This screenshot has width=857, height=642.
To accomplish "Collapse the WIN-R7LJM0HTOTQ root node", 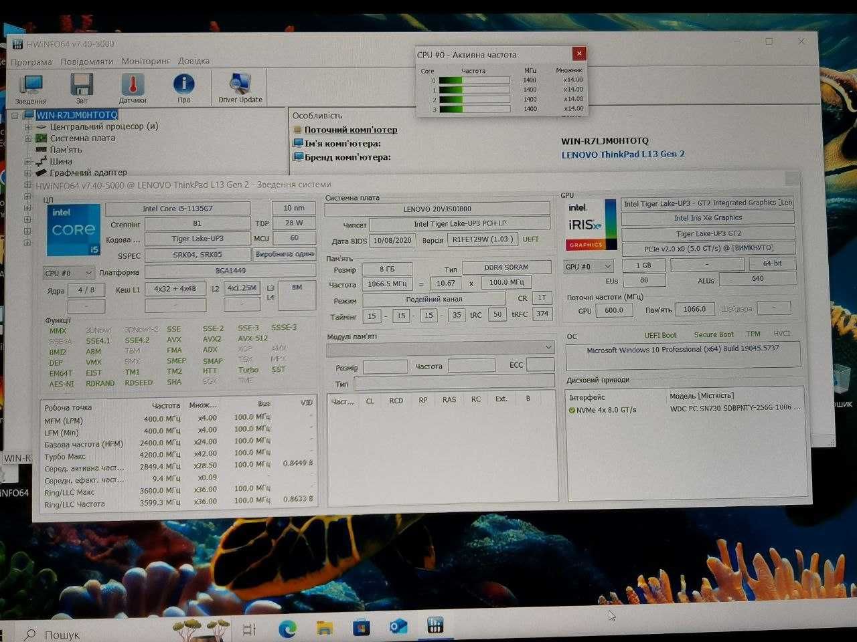I will coord(15,116).
